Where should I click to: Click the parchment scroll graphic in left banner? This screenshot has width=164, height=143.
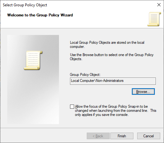[x=33, y=60]
